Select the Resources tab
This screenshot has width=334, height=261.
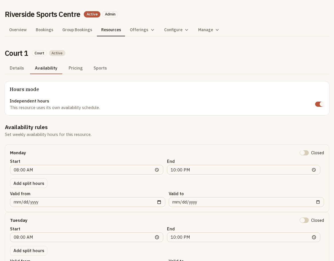coord(111,30)
